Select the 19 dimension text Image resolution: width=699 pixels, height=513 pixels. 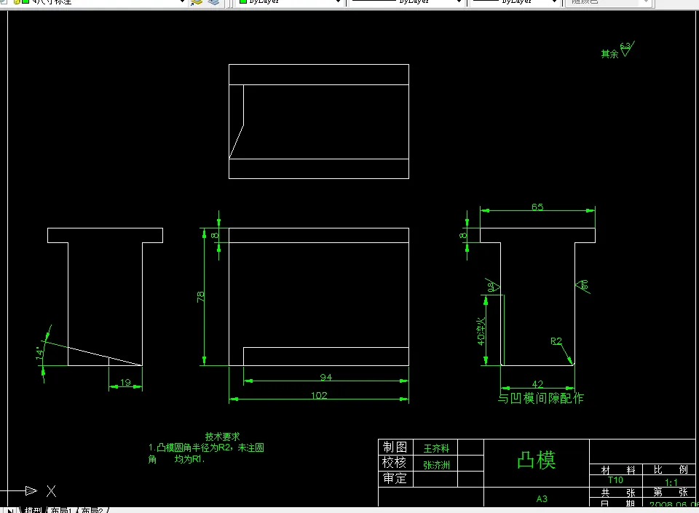[125, 383]
